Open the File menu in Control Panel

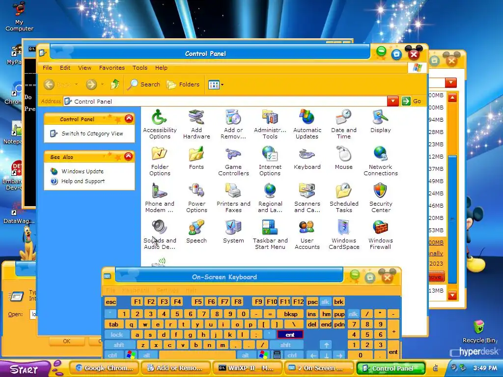pos(47,68)
